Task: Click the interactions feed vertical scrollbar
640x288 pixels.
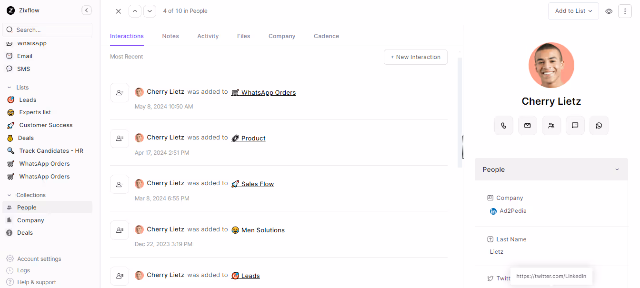Action: (x=460, y=112)
